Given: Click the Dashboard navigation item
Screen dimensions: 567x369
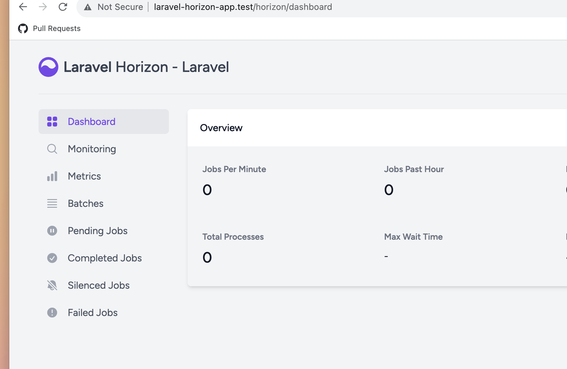Looking at the screenshot, I should (91, 122).
